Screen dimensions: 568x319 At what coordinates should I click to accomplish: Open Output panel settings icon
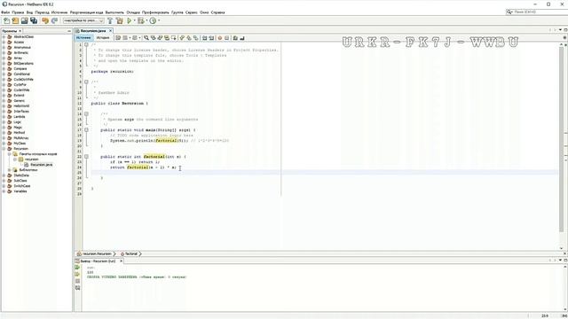point(77,288)
